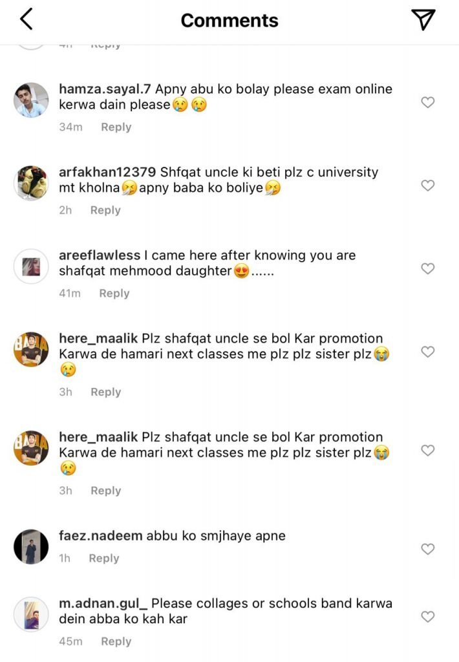The image size is (459, 662).
Task: Reply to m.adnan.gul_'s comment
Action: (116, 641)
